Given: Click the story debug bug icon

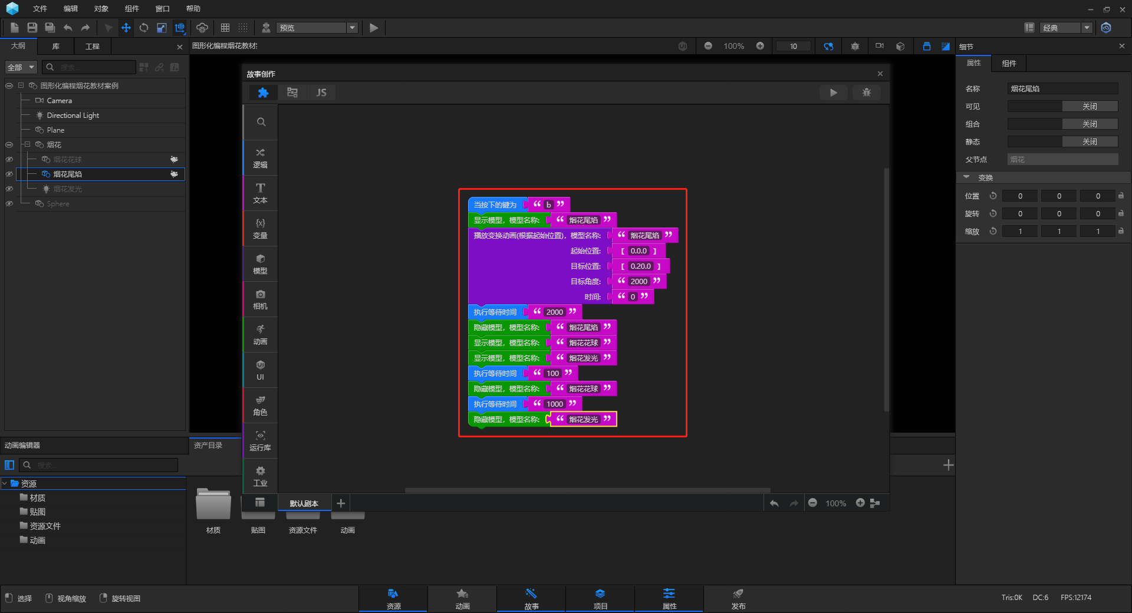Looking at the screenshot, I should (867, 93).
